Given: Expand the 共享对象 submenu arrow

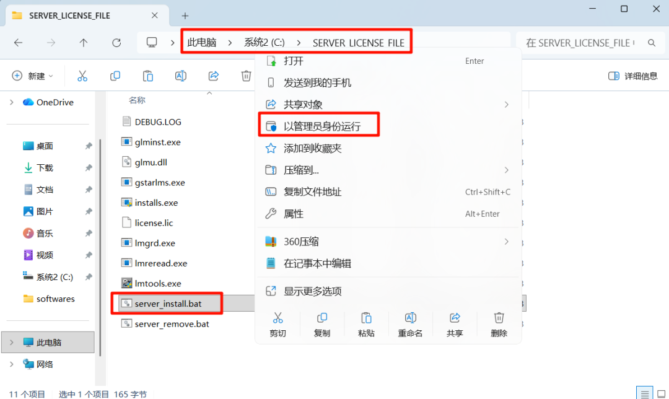Looking at the screenshot, I should pyautogui.click(x=507, y=105).
